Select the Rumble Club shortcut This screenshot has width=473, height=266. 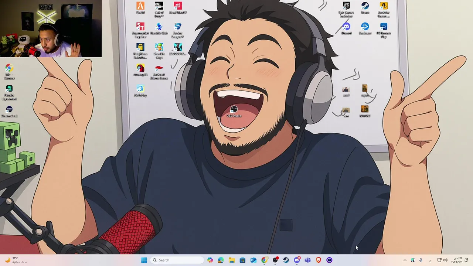[159, 29]
